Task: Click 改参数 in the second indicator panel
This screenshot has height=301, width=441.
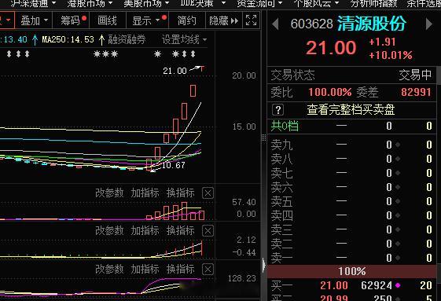Action: point(109,231)
